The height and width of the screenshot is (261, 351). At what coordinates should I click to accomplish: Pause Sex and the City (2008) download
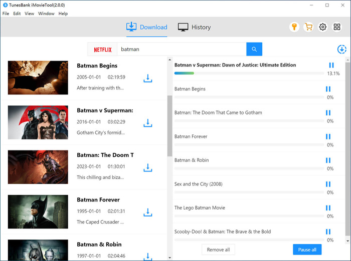click(328, 184)
